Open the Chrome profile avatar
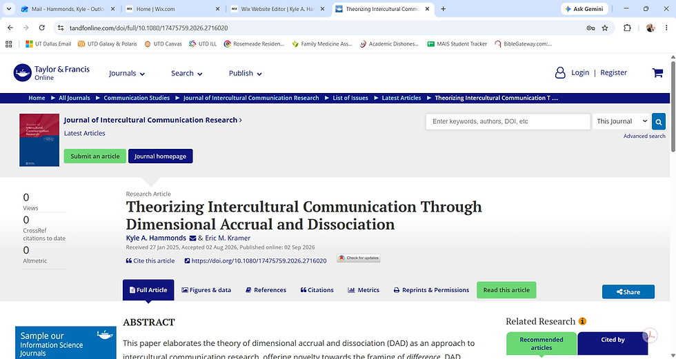 pyautogui.click(x=650, y=28)
